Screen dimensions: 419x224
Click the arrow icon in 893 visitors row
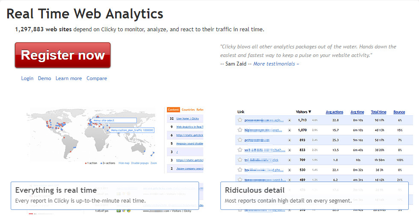click(289, 140)
